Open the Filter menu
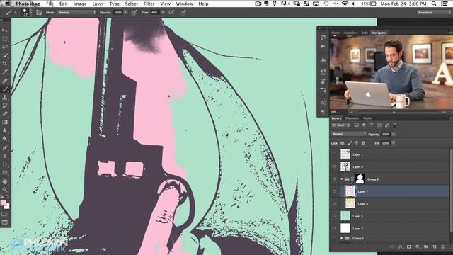The width and height of the screenshot is (453, 255). coord(149,4)
